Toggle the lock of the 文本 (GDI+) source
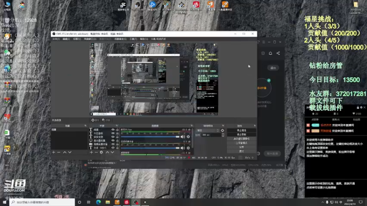 [x=117, y=148]
